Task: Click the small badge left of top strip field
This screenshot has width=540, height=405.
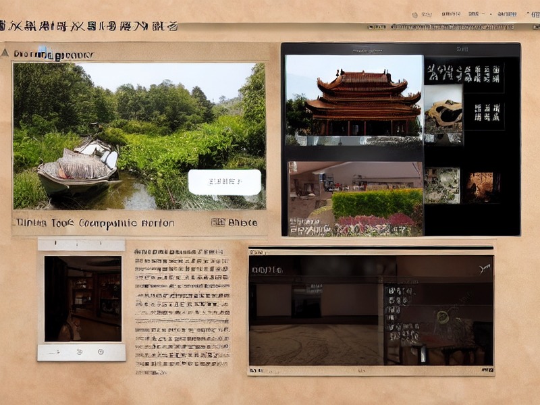Action: 377,27
